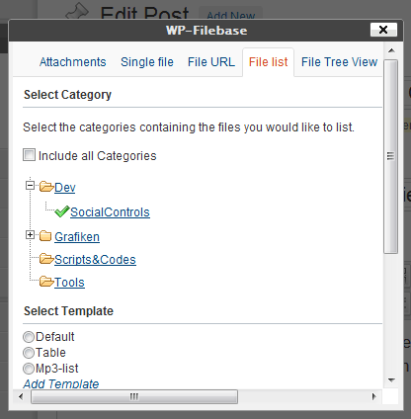Viewport: 411px width, 419px height.
Task: Switch to the Single file tab
Action: pos(147,62)
